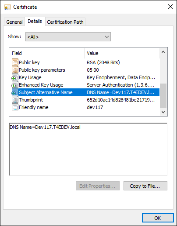
Task: Open the Show filter dropdown
Action: tap(68, 37)
